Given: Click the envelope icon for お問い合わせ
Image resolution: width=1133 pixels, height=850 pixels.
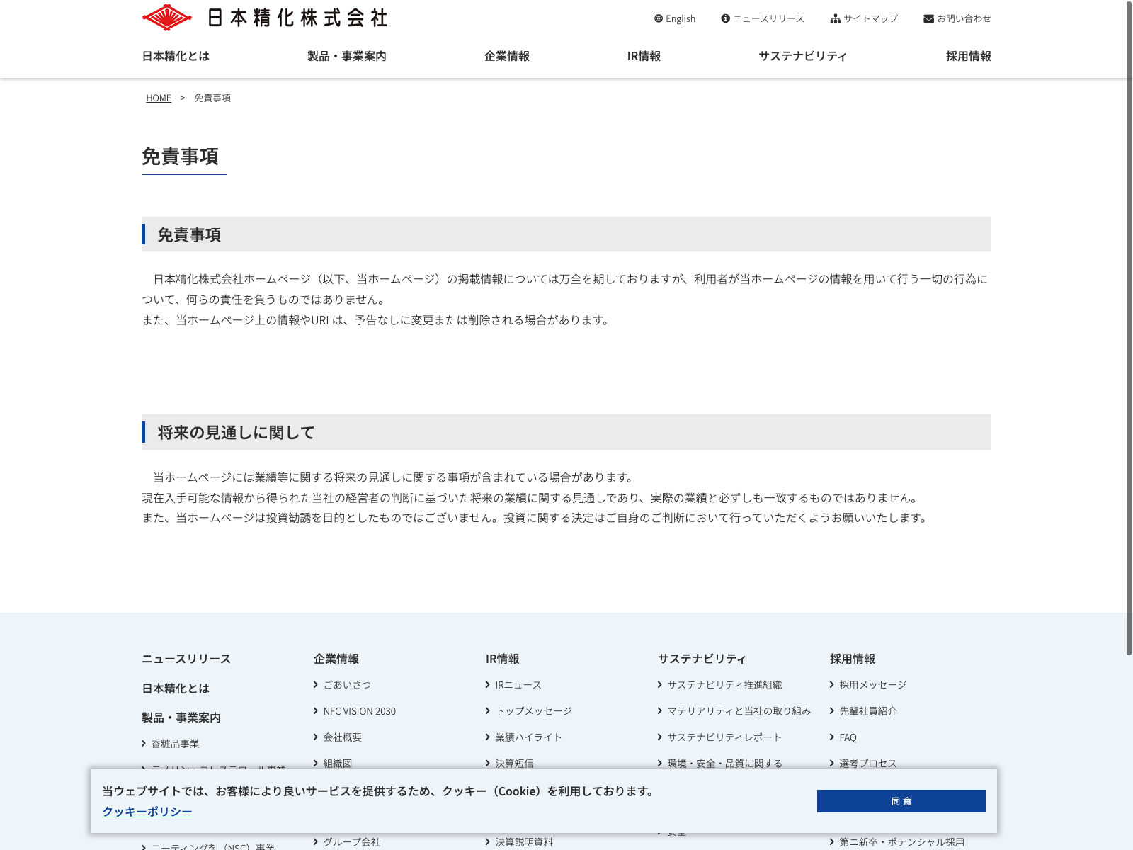Looking at the screenshot, I should click(x=928, y=18).
